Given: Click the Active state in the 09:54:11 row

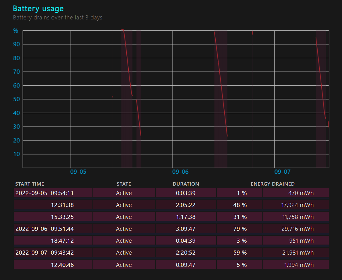Looking at the screenshot, I should [124, 193].
